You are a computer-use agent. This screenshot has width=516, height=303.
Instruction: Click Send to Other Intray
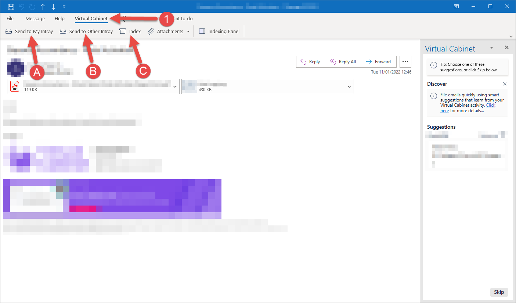86,31
